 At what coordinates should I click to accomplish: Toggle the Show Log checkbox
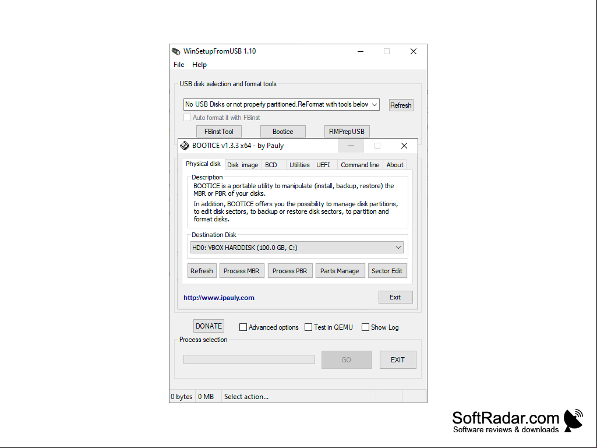(x=365, y=327)
